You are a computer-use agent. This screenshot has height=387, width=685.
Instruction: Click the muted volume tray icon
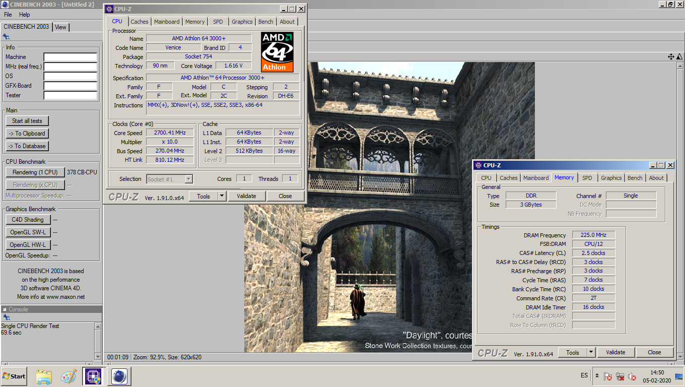tap(632, 376)
